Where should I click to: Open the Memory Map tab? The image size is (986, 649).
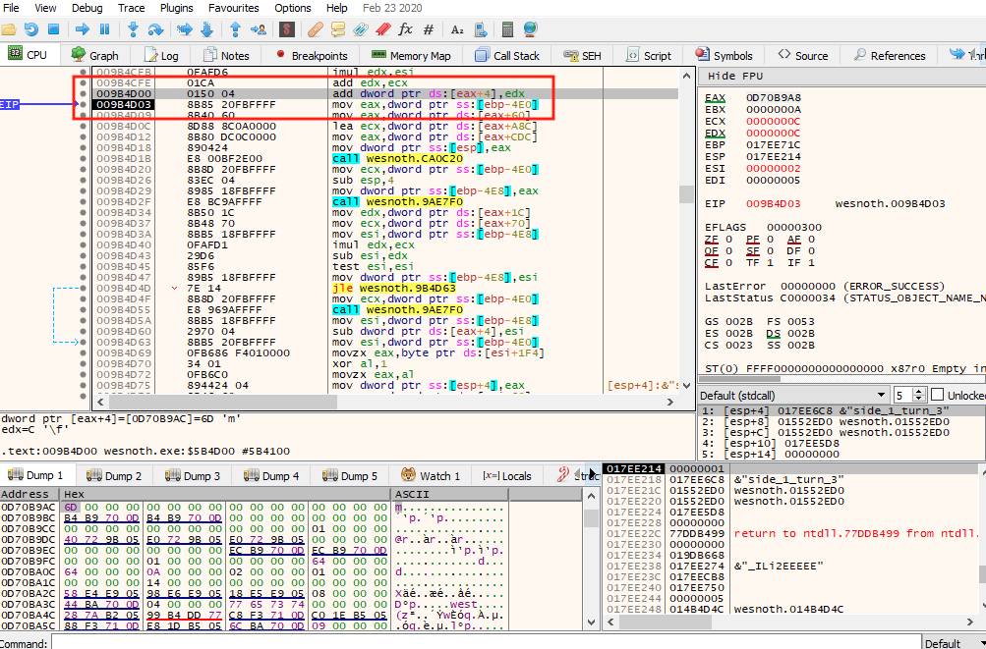click(411, 55)
